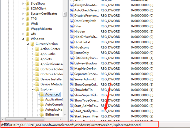The height and width of the screenshot is (128, 190).
Task: Select the ShowCompCol... value icon
Action: pyautogui.click(x=72, y=85)
